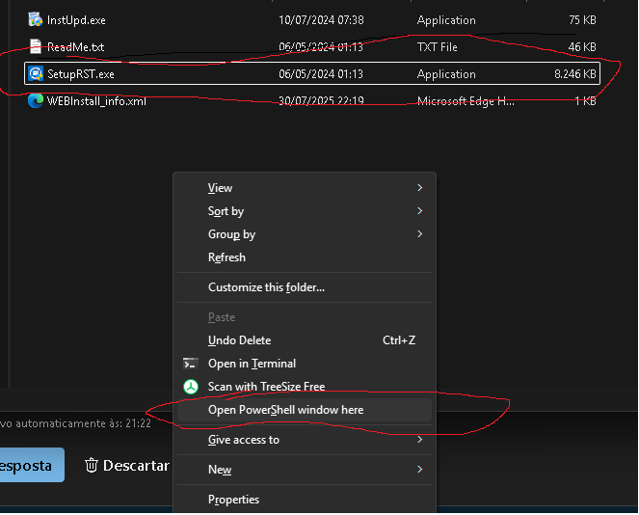Choose Properties from the context menu

[305, 500]
